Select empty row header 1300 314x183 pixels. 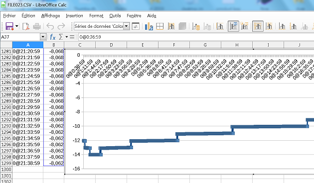(6, 170)
